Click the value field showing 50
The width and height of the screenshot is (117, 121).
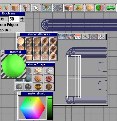(x=14, y=19)
